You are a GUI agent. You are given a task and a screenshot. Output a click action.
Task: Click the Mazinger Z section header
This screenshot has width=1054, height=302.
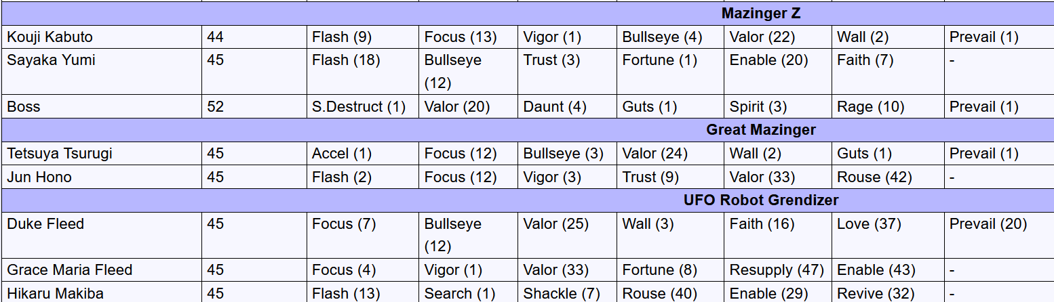point(527,14)
